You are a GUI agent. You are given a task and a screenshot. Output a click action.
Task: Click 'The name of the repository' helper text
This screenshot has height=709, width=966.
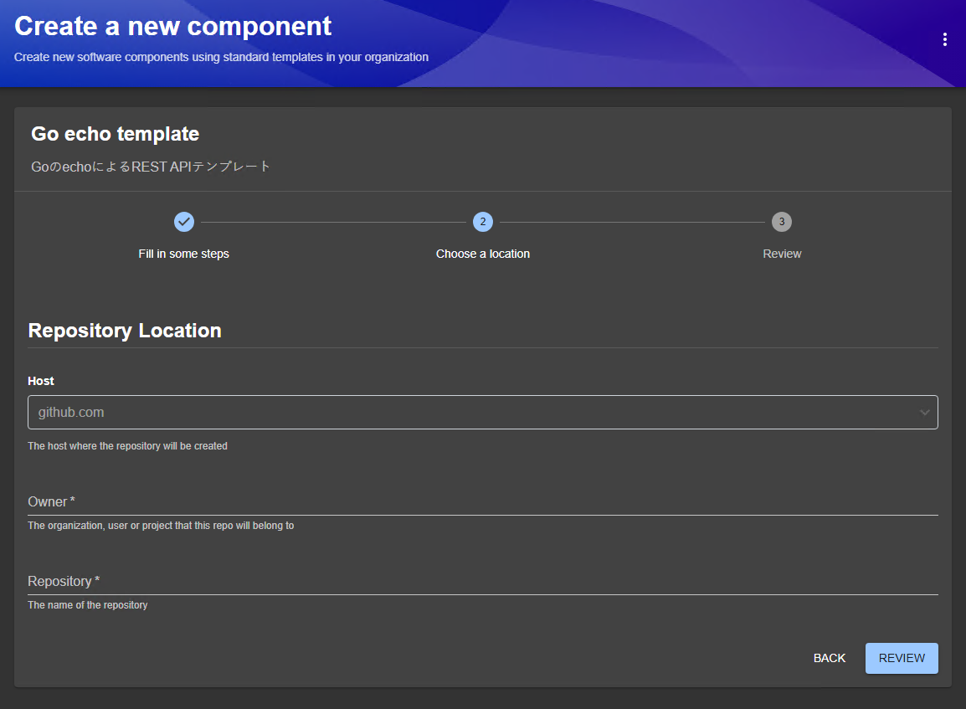coord(88,605)
